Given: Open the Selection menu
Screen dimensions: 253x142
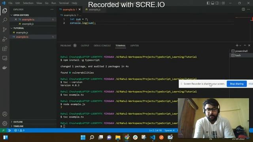Looking at the screenshot, I should pyautogui.click(x=28, y=3).
